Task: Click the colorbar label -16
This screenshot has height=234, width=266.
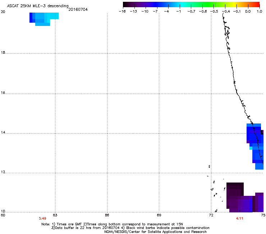Action: pyautogui.click(x=122, y=12)
